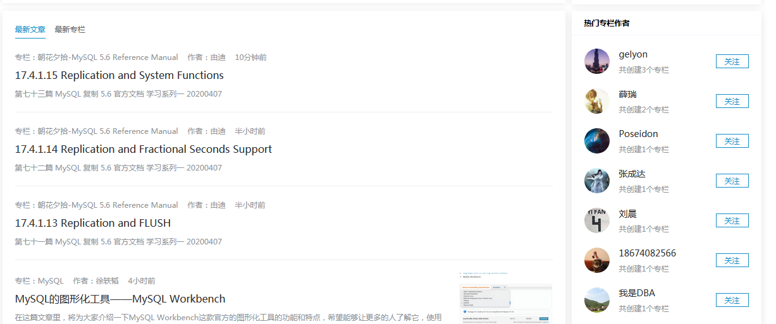Switch to the 最新文章 tab

point(30,30)
